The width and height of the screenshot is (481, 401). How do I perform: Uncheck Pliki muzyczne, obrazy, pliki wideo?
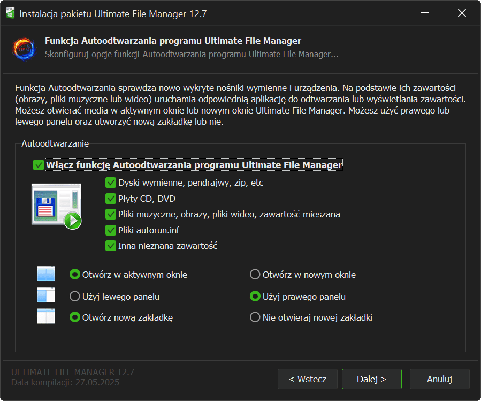(111, 214)
